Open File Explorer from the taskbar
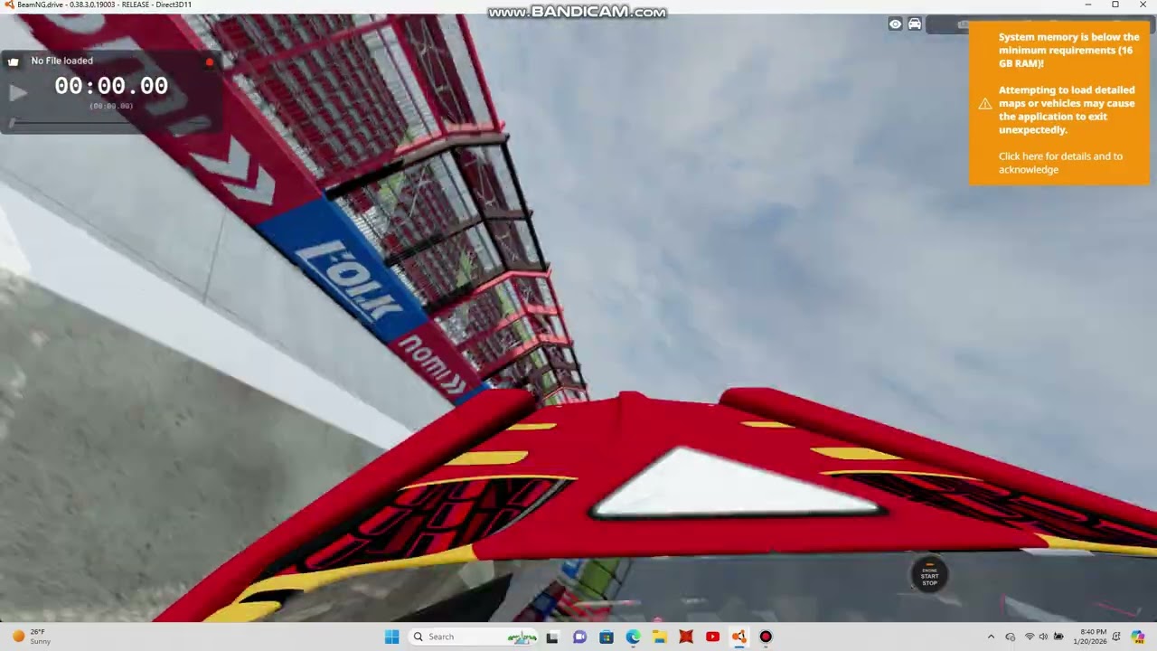The height and width of the screenshot is (651, 1157). [660, 637]
